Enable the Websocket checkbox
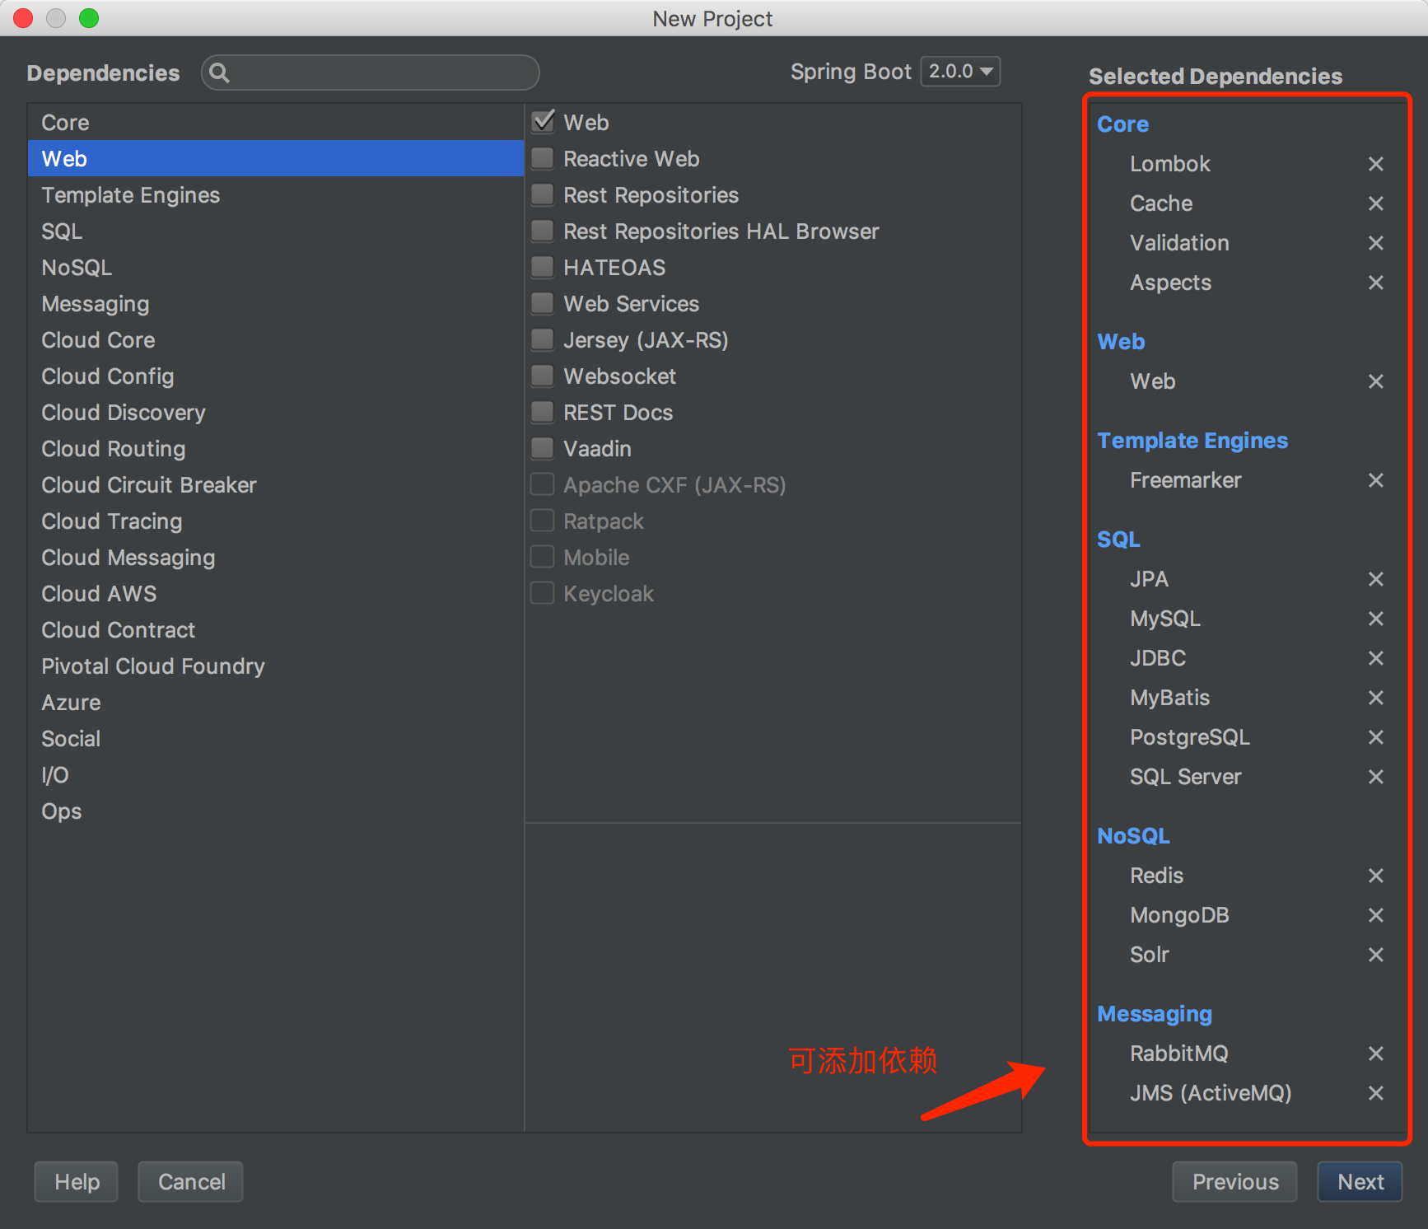Image resolution: width=1428 pixels, height=1229 pixels. pyautogui.click(x=543, y=376)
